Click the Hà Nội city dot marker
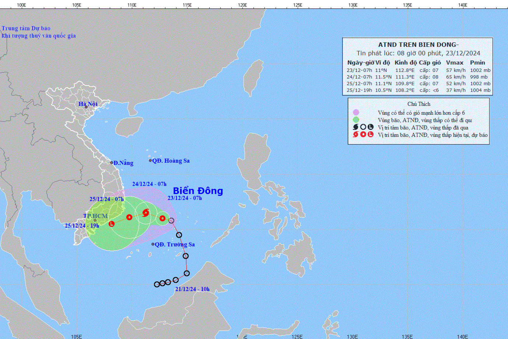The height and width of the screenshot is (339, 508). tap(86, 107)
